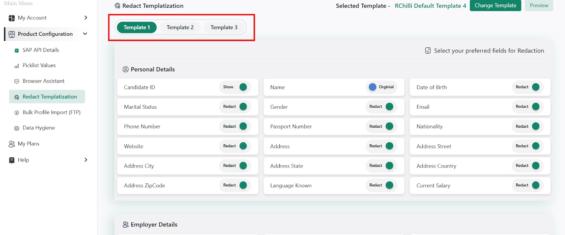
Task: Expand the My Account menu arrow
Action: 86,18
